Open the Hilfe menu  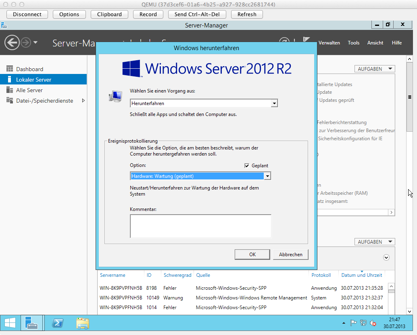coord(396,43)
